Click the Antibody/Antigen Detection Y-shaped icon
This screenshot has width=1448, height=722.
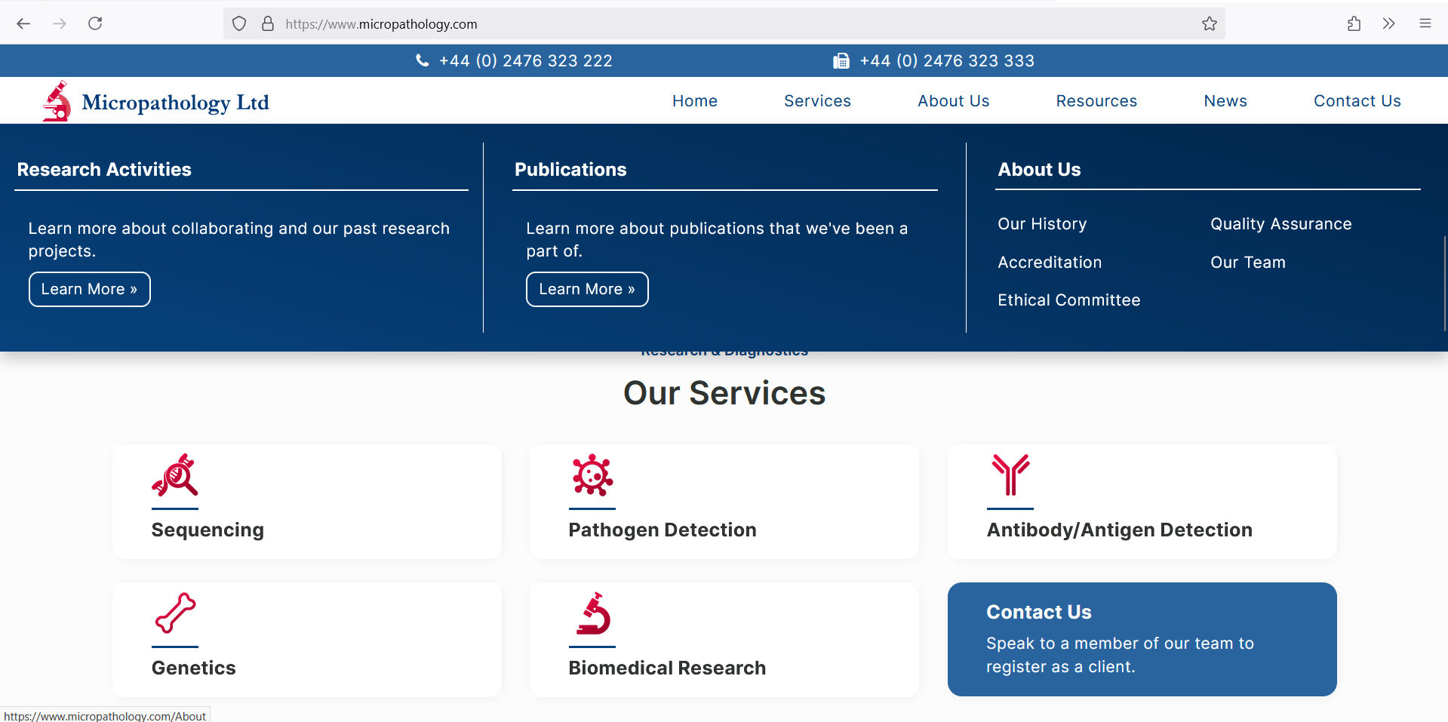1010,475
